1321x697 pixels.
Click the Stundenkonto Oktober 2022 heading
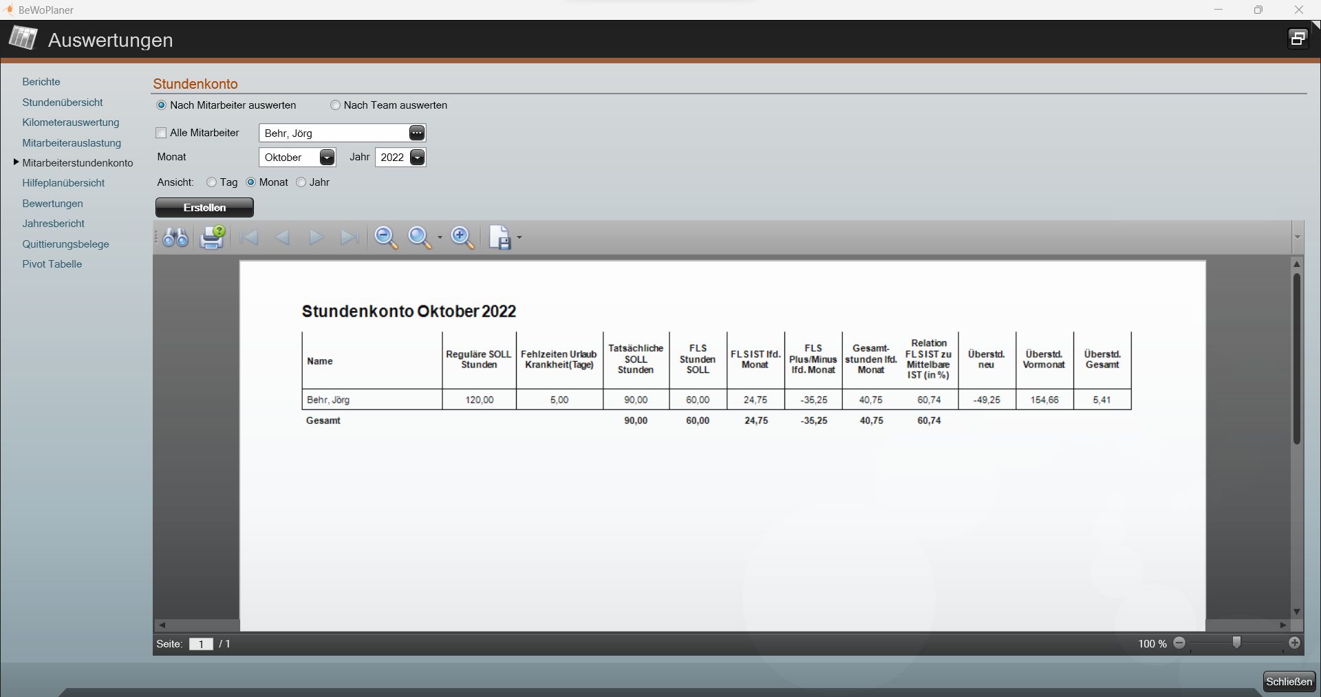(x=409, y=312)
